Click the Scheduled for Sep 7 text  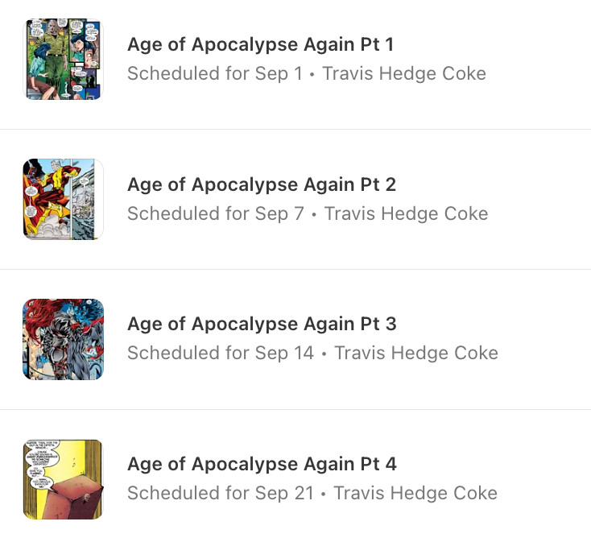coord(216,213)
